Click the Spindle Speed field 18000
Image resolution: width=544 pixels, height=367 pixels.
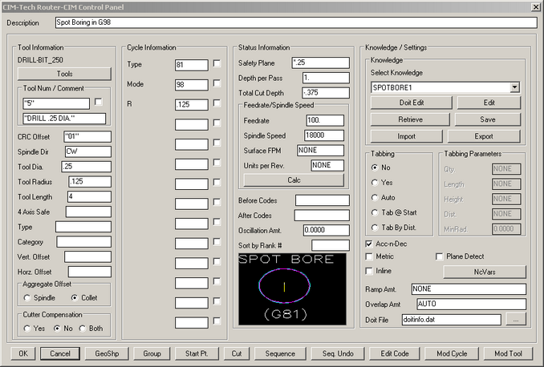coord(324,135)
